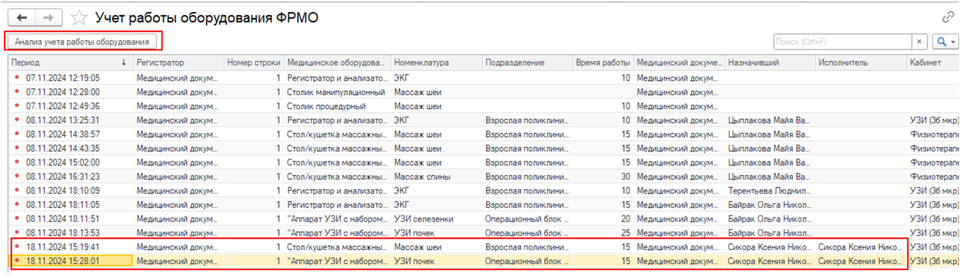Click inside the Поиск (Ctrl+F) field
Screen dimensions: 960x274
[x=842, y=42]
